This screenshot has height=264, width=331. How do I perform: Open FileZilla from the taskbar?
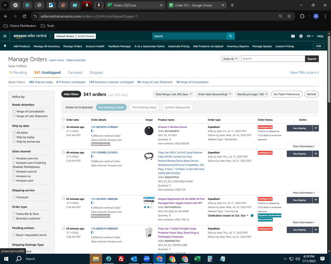[121, 259]
